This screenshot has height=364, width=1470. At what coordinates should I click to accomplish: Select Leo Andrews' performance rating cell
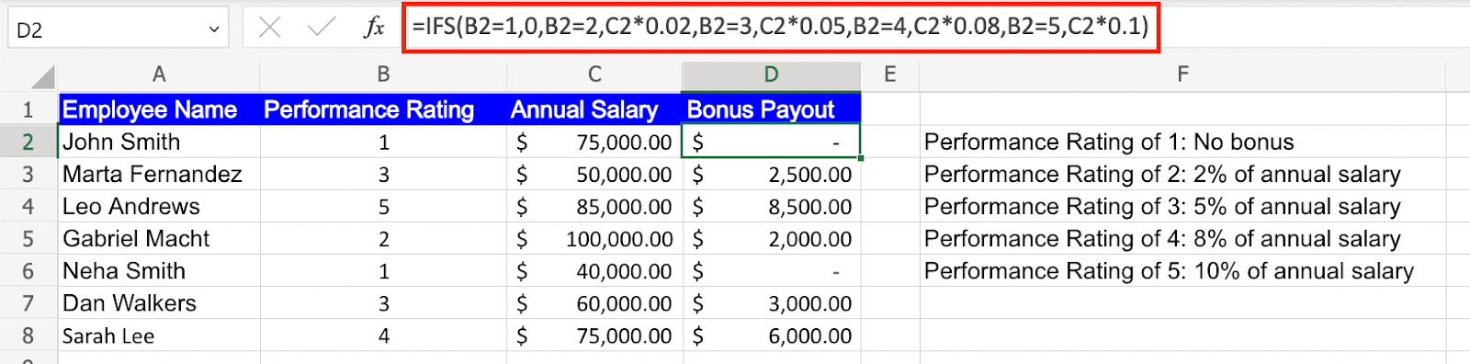coord(383,207)
